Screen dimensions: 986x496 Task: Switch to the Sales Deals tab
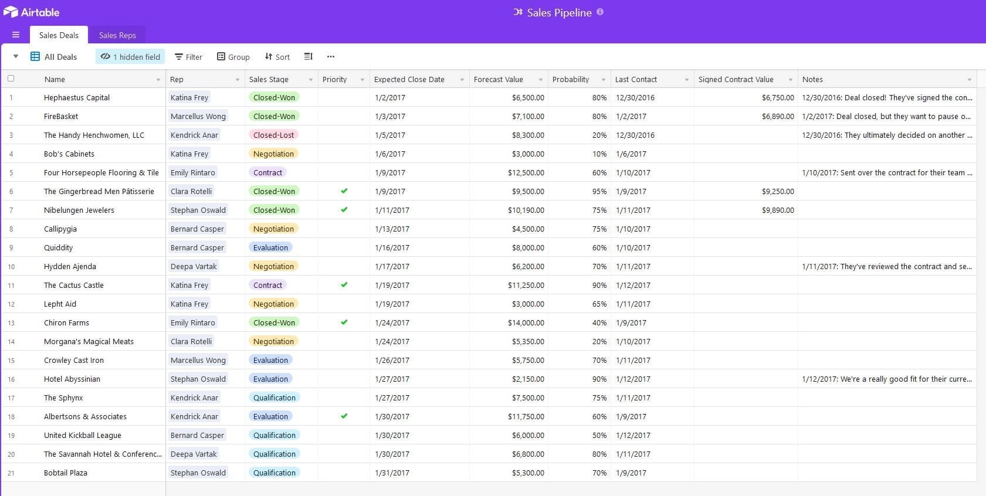point(59,35)
